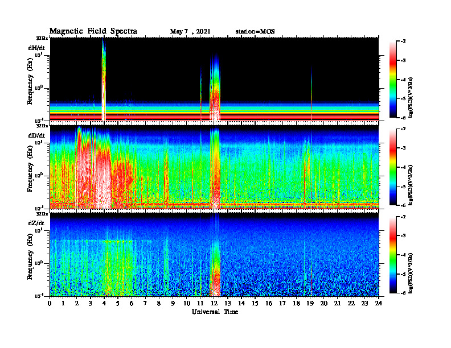Click the 'dD/dt' panel label
The width and height of the screenshot is (451, 348).
click(x=36, y=135)
